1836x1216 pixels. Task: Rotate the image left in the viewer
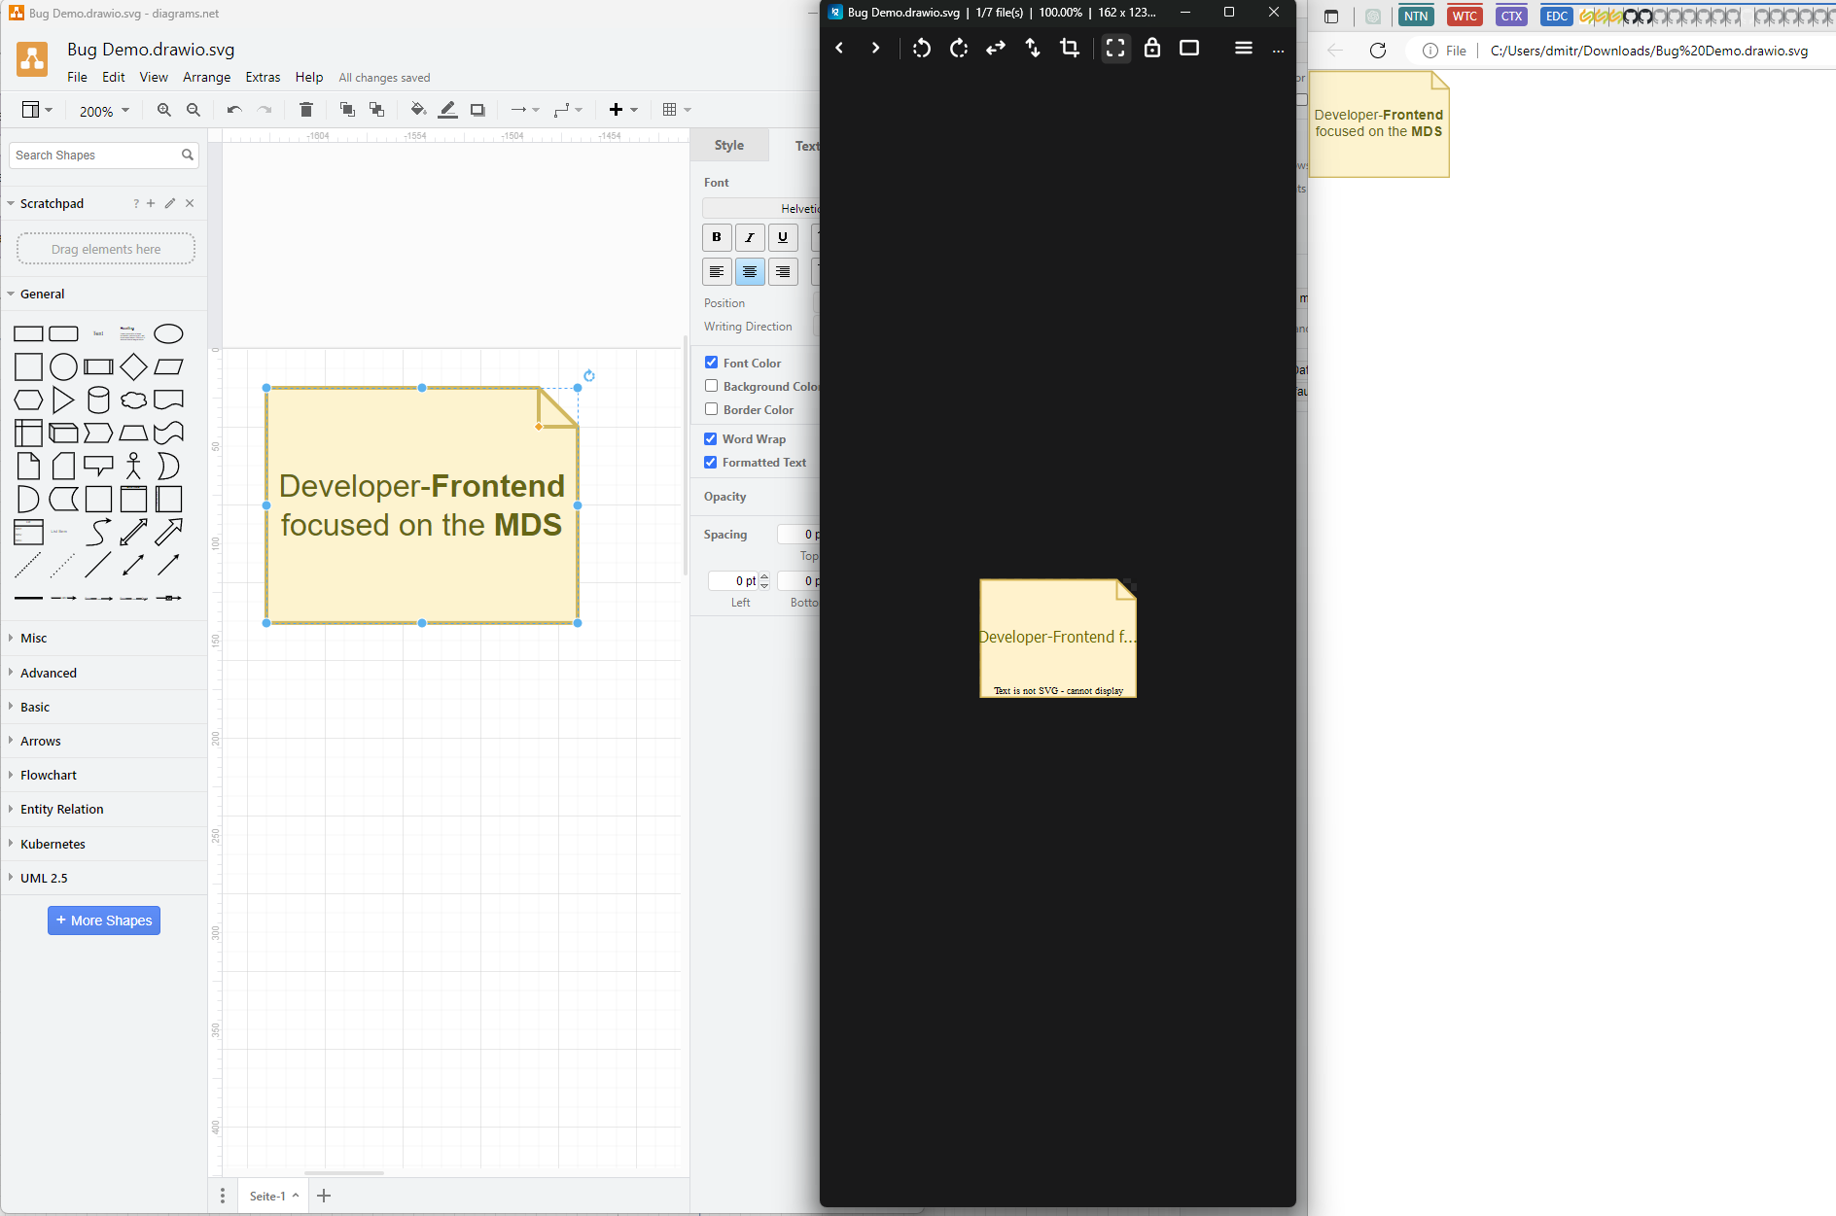[921, 48]
